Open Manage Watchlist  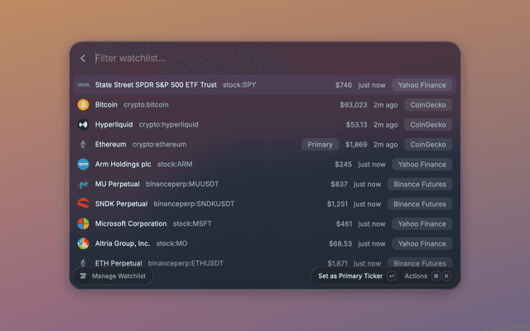(113, 276)
